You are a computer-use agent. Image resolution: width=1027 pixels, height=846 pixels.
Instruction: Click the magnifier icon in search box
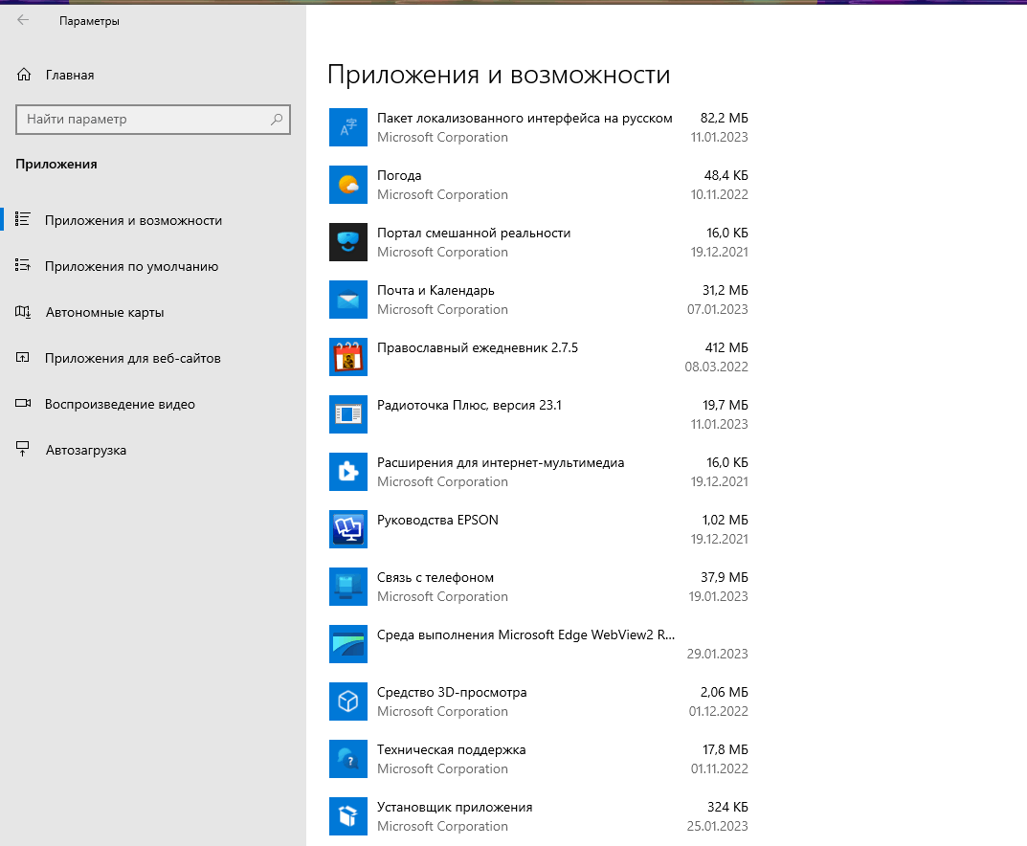point(277,120)
